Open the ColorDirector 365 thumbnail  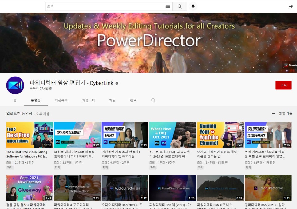click(268, 188)
